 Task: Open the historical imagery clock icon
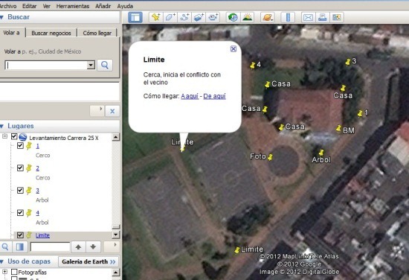(x=233, y=18)
